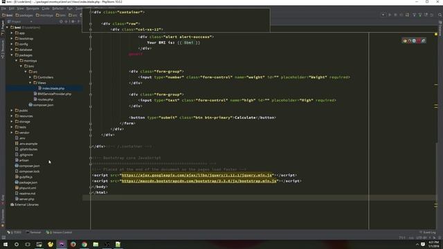
Task: Click the packages breadcrumb in navigation bar
Action: (x=24, y=15)
